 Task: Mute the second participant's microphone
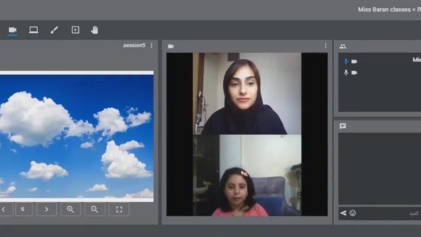coord(346,72)
